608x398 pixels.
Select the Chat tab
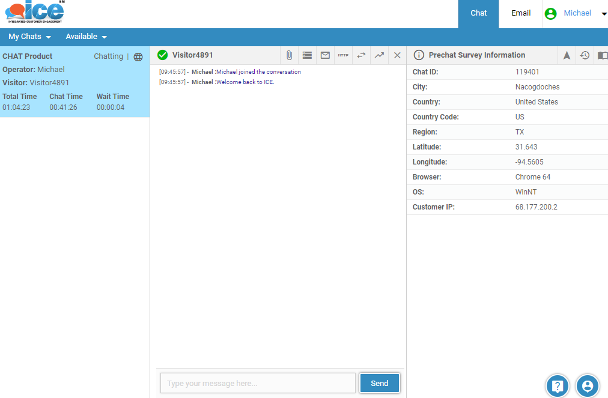pyautogui.click(x=478, y=13)
